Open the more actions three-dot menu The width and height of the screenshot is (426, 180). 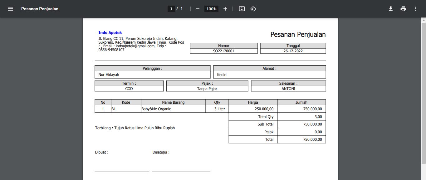pyautogui.click(x=416, y=9)
